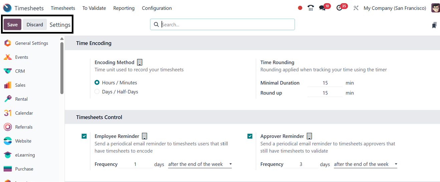Expand Approver Reminder frequency period dropdown
440x182 pixels.
click(365, 164)
